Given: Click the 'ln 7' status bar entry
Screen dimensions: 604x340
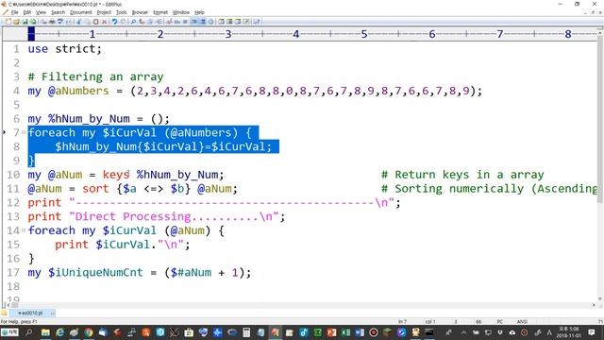Looking at the screenshot, I should pos(402,321).
